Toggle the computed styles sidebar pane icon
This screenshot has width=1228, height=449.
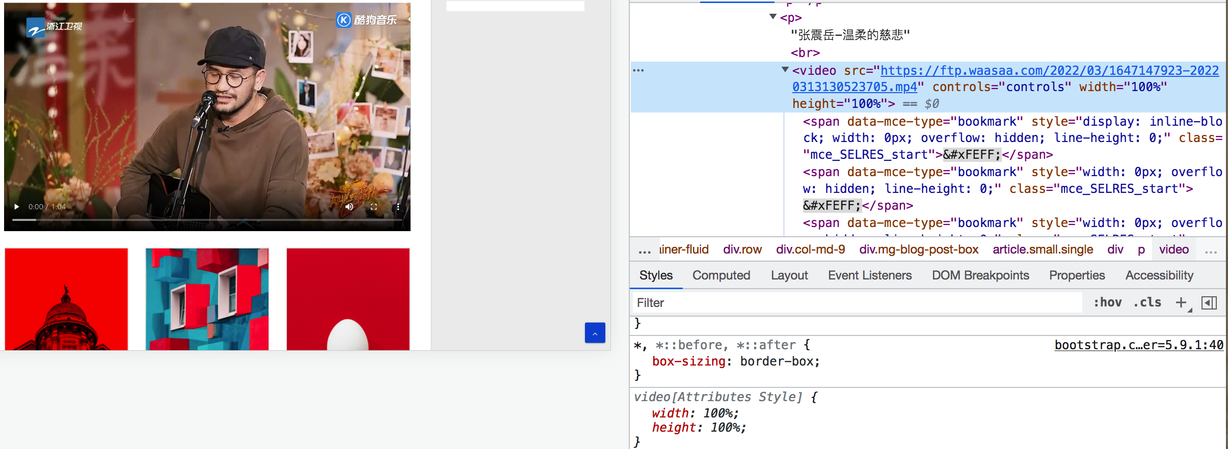coord(1209,303)
